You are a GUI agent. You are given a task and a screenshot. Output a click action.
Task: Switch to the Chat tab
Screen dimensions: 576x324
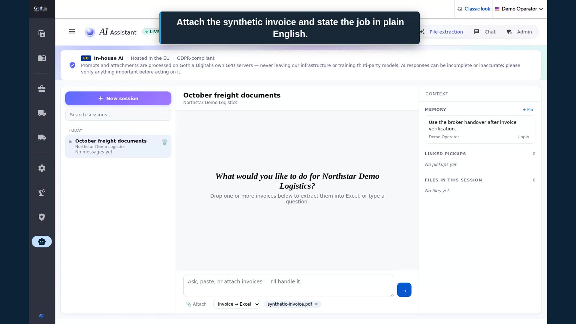pyautogui.click(x=485, y=32)
